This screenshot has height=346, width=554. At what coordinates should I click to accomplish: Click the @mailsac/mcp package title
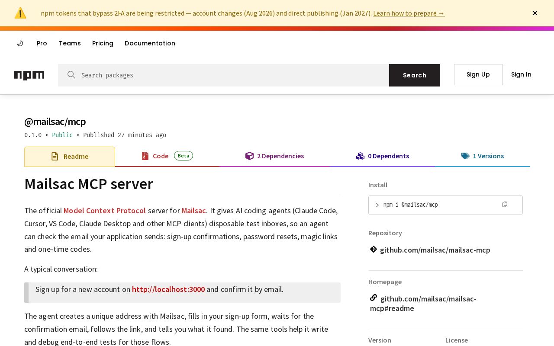pos(55,122)
